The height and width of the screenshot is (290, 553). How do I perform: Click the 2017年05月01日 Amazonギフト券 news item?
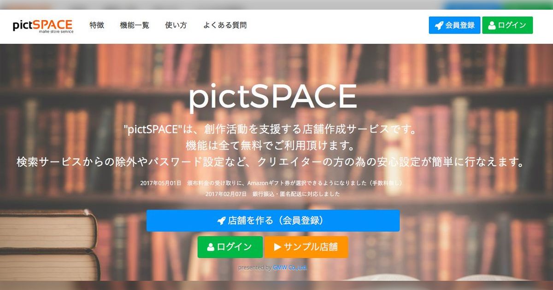coord(272,183)
